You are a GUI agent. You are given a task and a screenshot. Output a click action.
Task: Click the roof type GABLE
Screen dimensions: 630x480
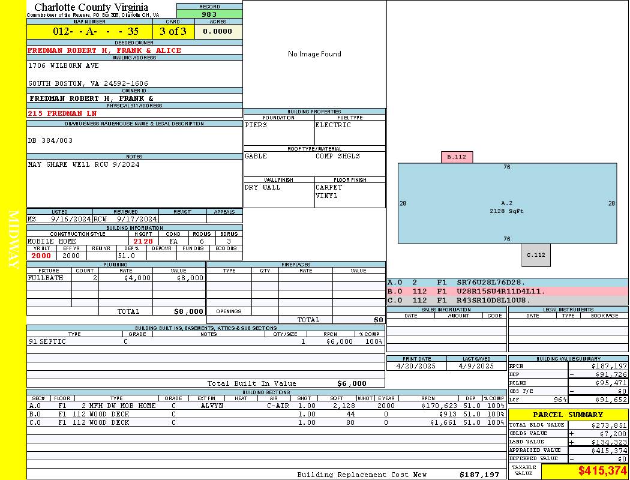coord(256,156)
